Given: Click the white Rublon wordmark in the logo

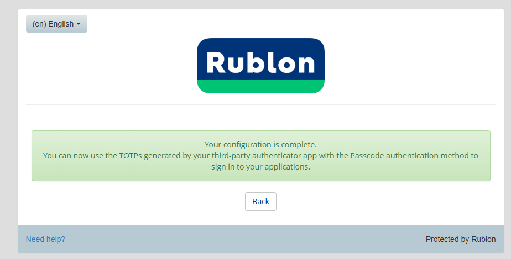Looking at the screenshot, I should (260, 62).
